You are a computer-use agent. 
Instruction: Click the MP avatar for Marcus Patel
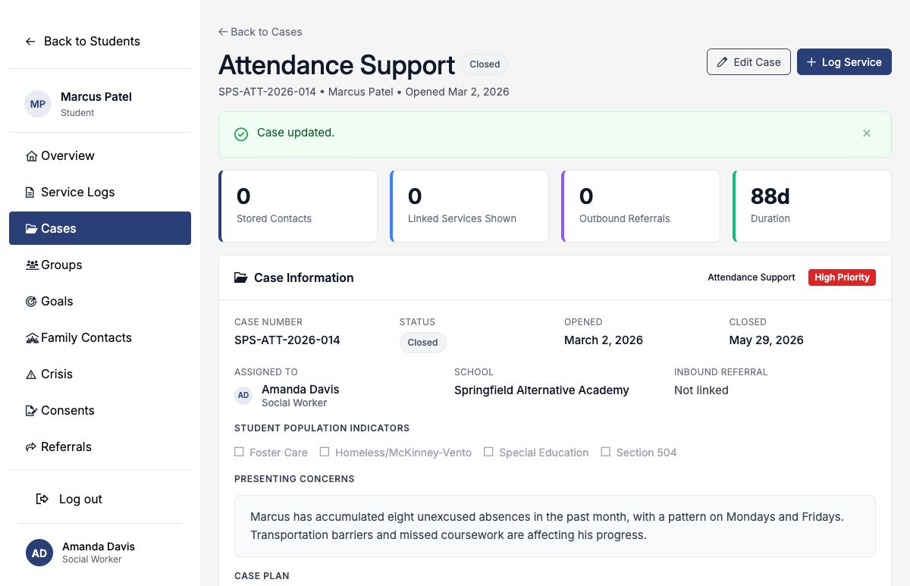point(38,104)
